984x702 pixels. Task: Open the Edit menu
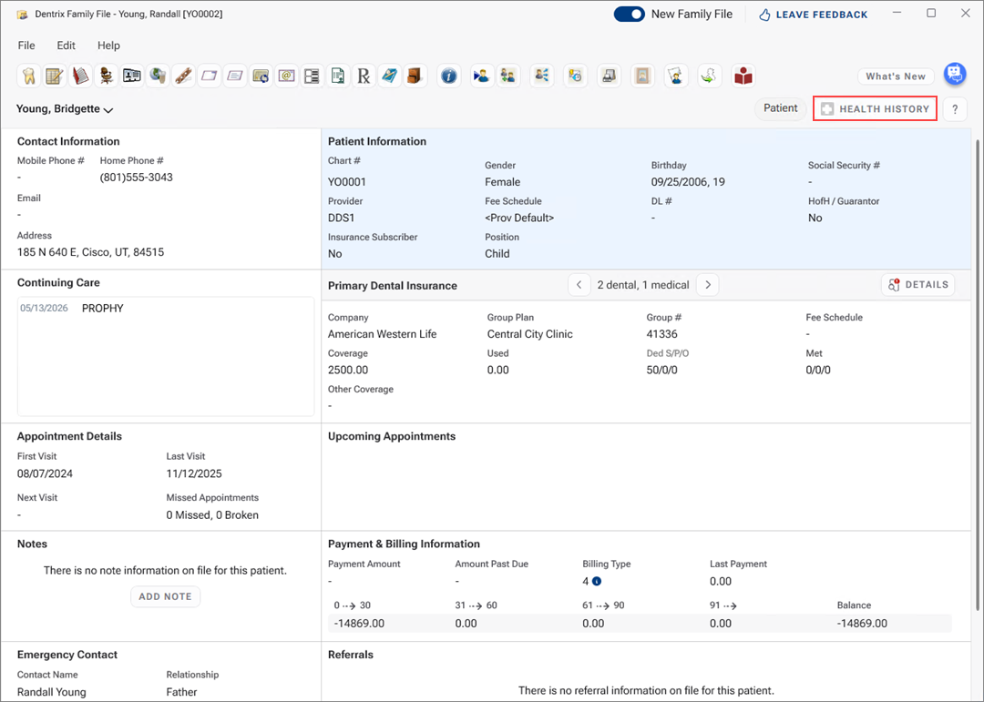(x=67, y=46)
